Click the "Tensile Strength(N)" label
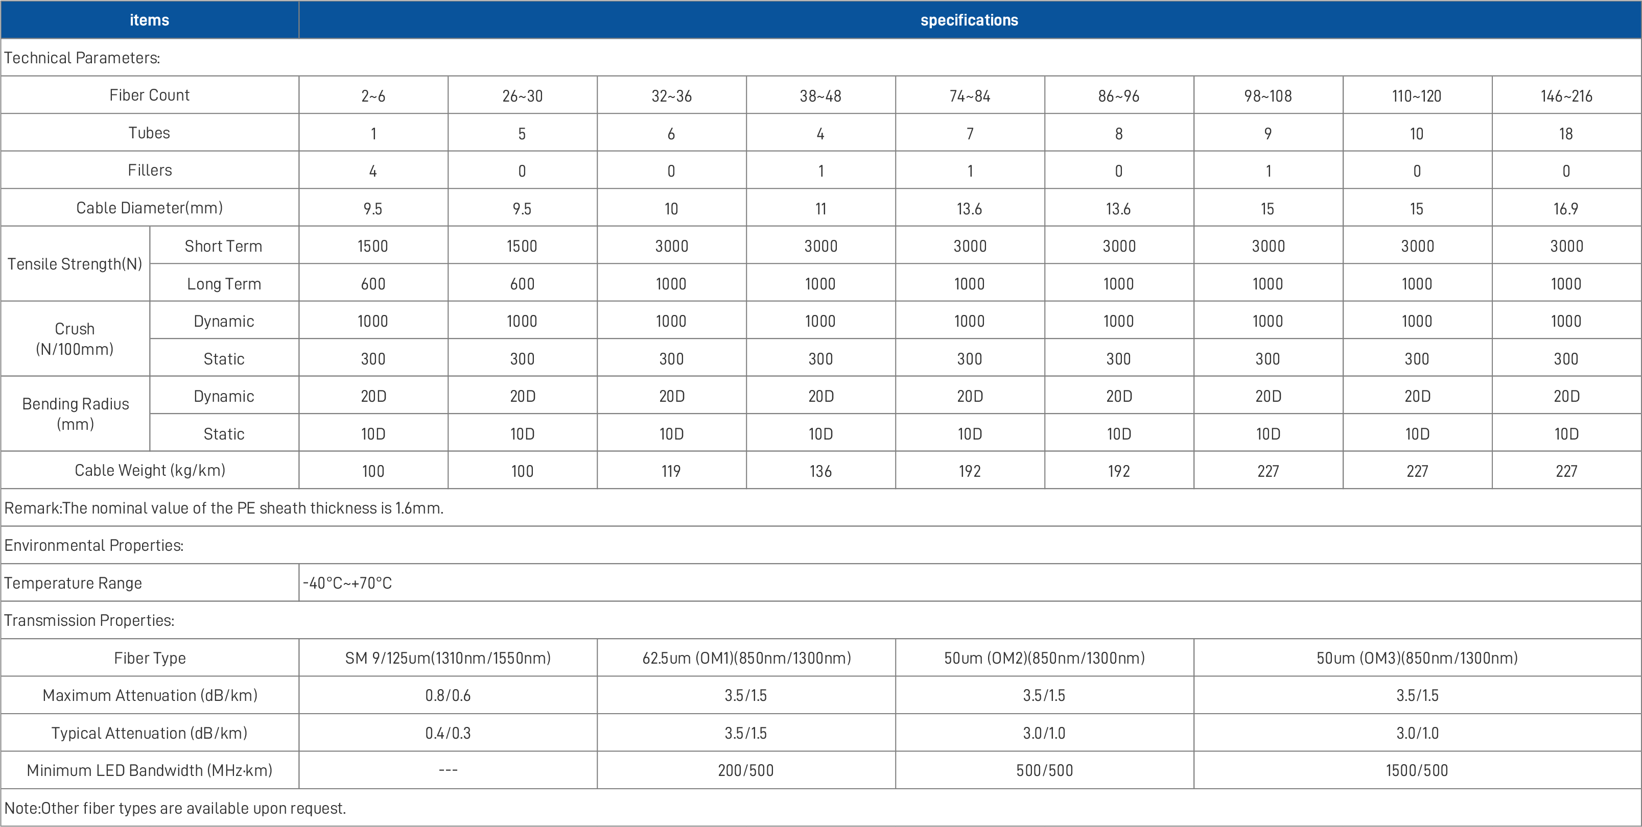The width and height of the screenshot is (1642, 827). tap(75, 264)
